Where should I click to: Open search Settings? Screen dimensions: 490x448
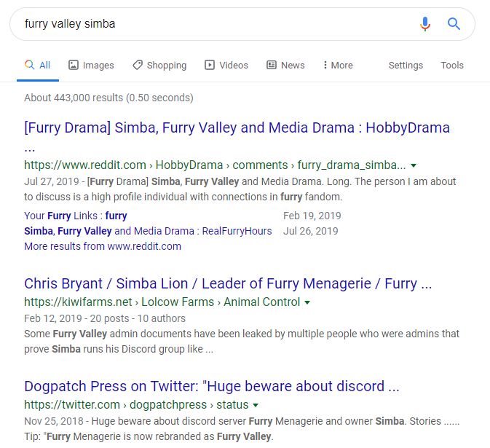point(406,65)
